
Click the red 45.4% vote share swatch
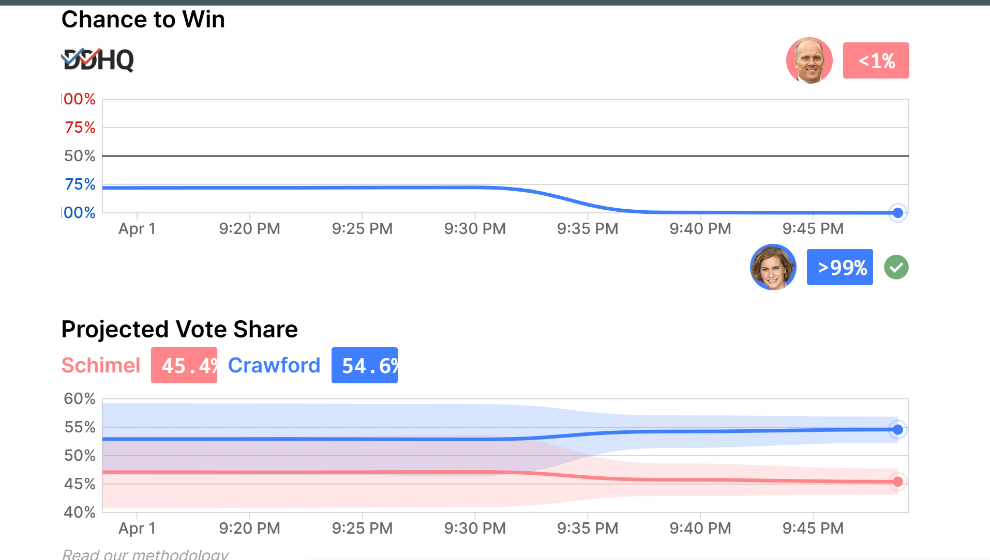[184, 365]
